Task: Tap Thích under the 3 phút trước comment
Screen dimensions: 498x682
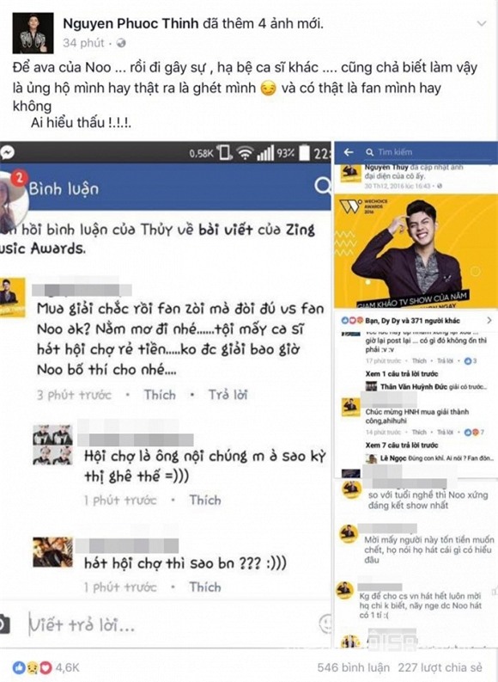Action: tap(160, 395)
